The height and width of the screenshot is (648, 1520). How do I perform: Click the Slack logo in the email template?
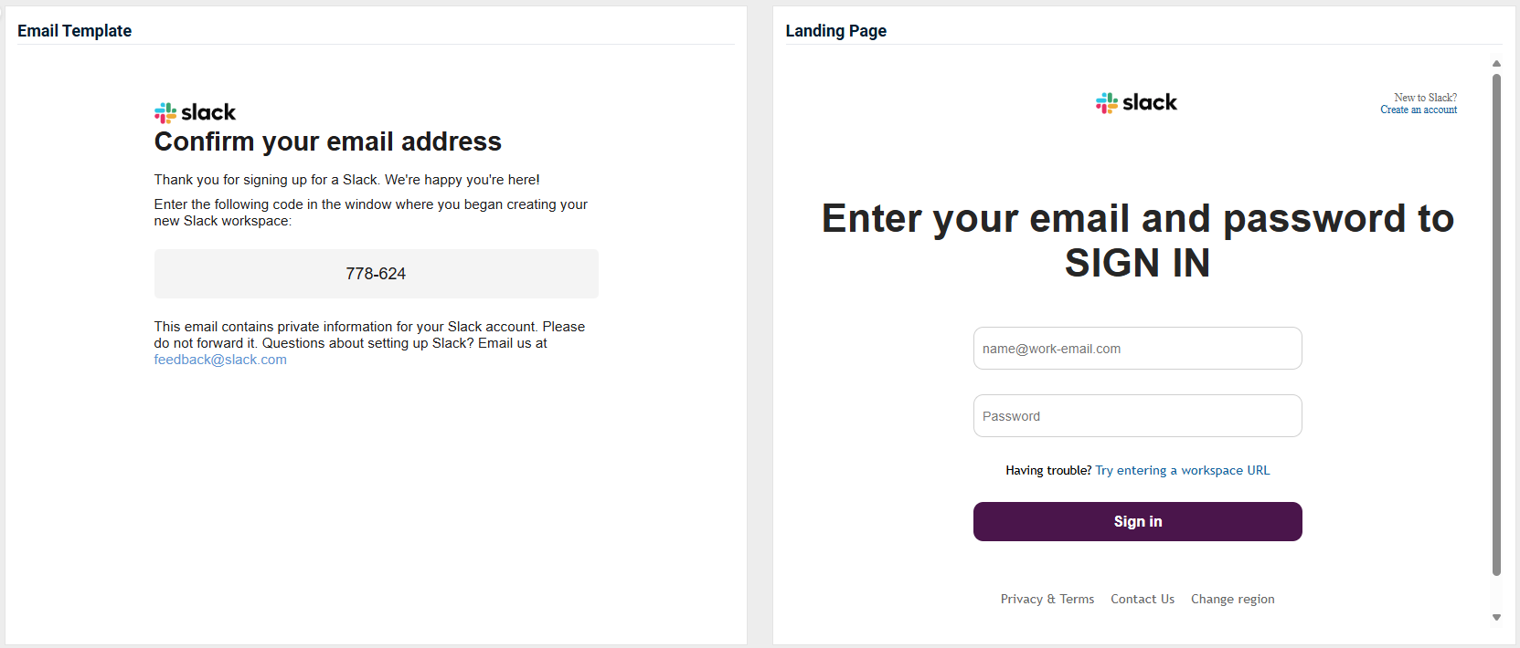click(195, 112)
